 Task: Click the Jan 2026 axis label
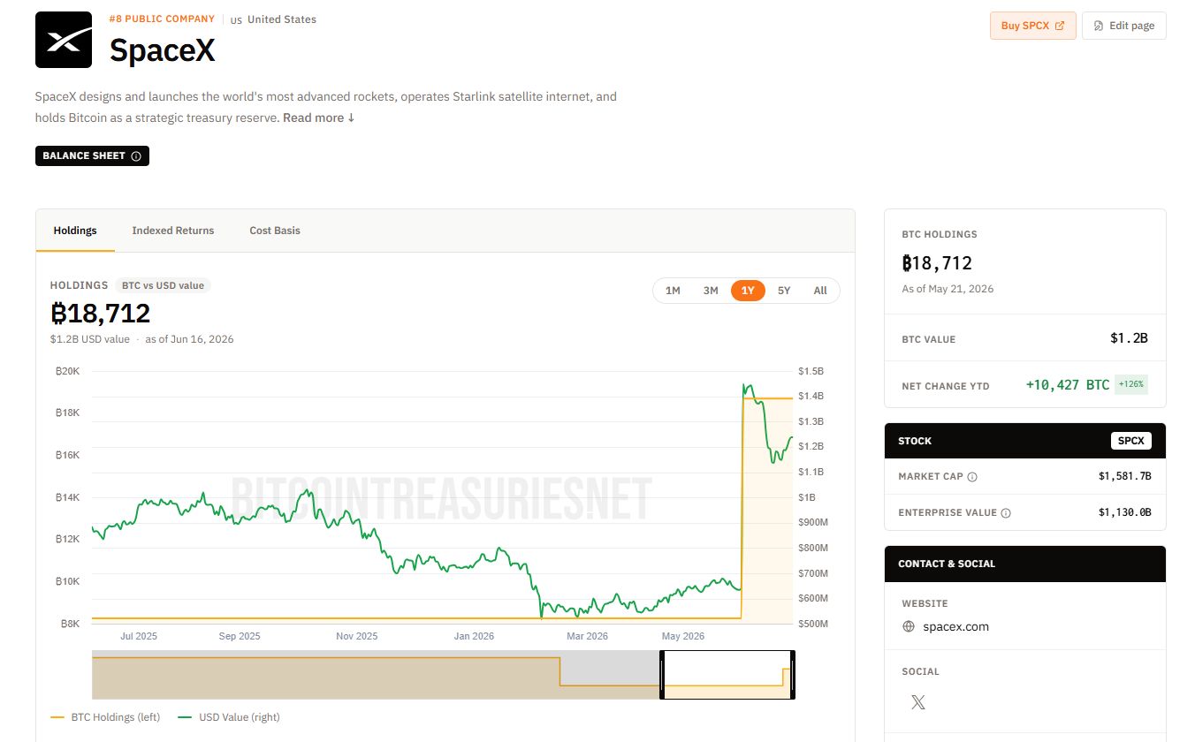point(474,636)
